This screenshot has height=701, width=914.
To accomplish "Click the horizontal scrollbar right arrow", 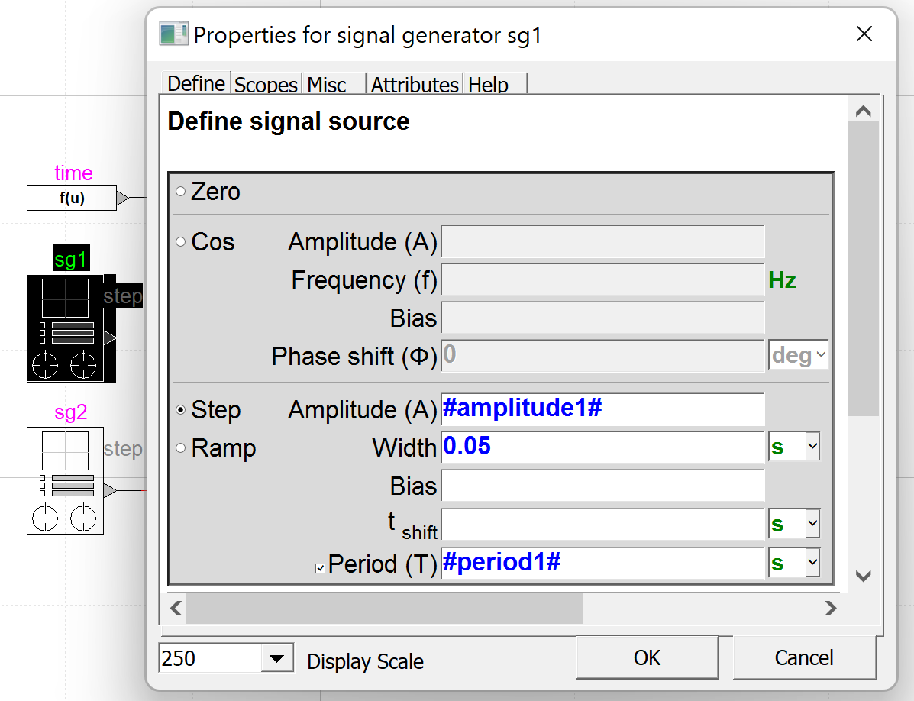I will (830, 609).
